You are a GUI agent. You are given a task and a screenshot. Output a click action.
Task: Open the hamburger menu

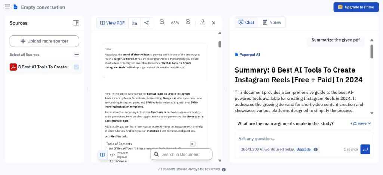pyautogui.click(x=7, y=7)
